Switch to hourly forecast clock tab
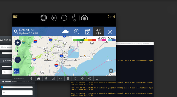Image resolution: width=177 pixels, height=97 pixels. tap(76, 32)
